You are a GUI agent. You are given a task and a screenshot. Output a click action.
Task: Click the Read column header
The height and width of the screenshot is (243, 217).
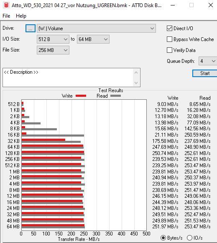pos(205,98)
